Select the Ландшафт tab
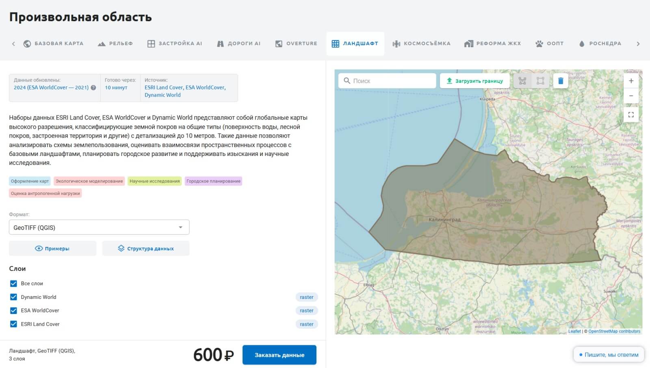650x368 pixels. tap(355, 43)
